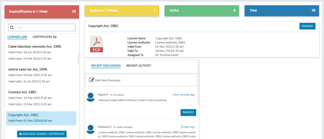Open the Recent Activity tab
The width and height of the screenshot is (324, 139).
[x=139, y=66]
